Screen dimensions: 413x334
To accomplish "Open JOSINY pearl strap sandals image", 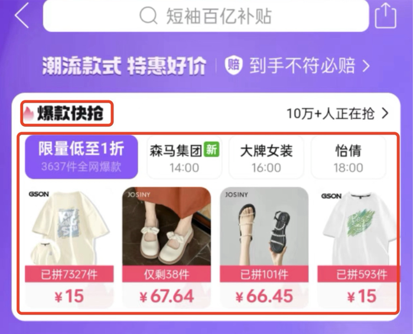I will (x=264, y=226).
